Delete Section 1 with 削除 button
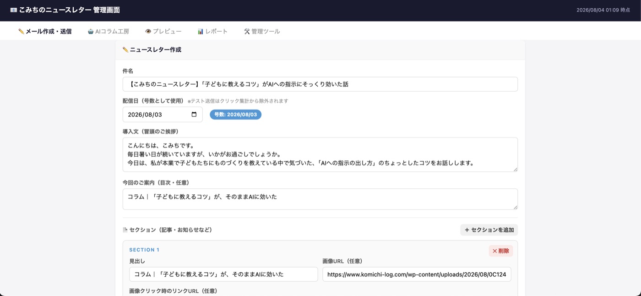This screenshot has height=296, width=641. [501, 251]
